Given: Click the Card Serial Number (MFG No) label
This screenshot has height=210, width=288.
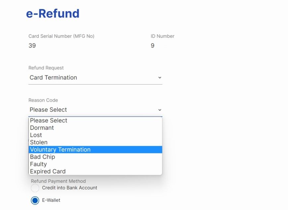Looking at the screenshot, I should tap(61, 36).
